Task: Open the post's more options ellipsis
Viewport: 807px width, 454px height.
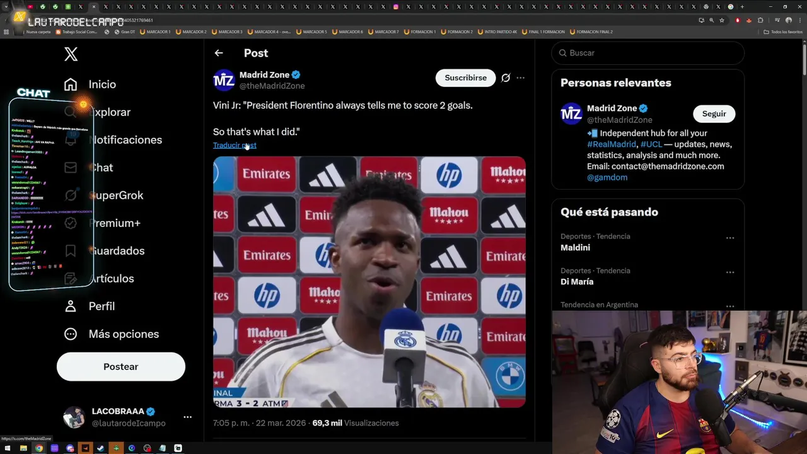Action: [x=520, y=78]
